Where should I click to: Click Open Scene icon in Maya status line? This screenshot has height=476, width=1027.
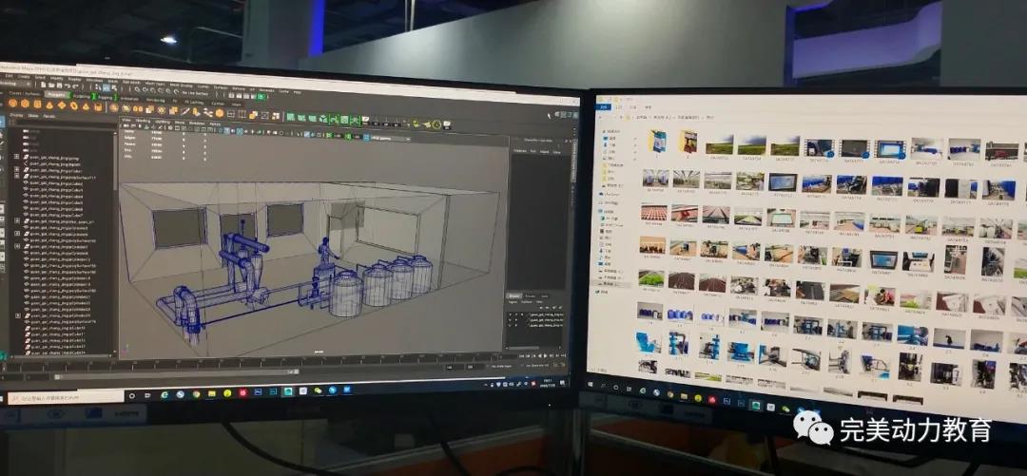51,86
